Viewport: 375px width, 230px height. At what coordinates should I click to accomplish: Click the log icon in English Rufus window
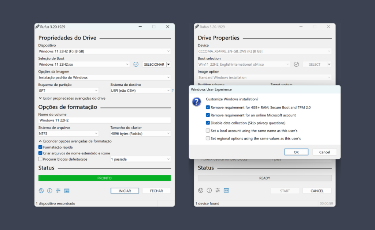click(226, 191)
